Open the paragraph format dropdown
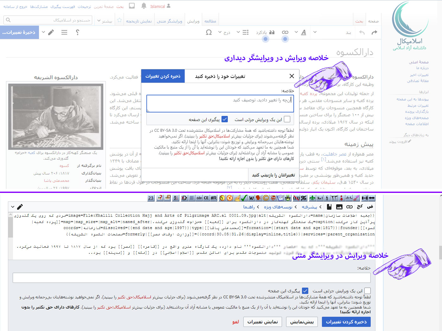This screenshot has width=442, height=331. coord(348,32)
